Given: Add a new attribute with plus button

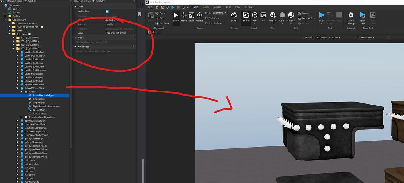Looking at the screenshot, I should 134,46.
